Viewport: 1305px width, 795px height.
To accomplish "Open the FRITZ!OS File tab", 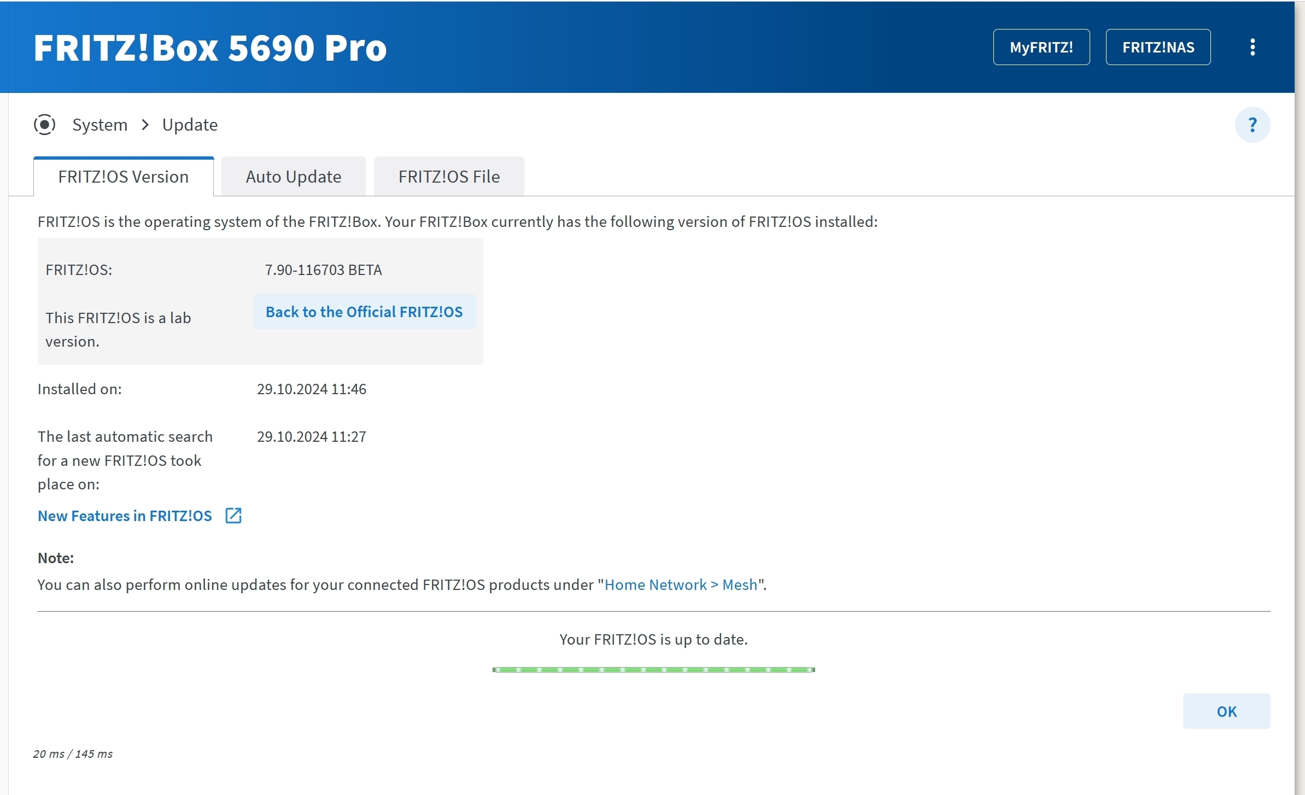I will 449,177.
